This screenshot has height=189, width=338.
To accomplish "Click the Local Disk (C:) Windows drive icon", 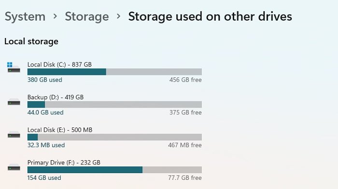I will [14, 68].
